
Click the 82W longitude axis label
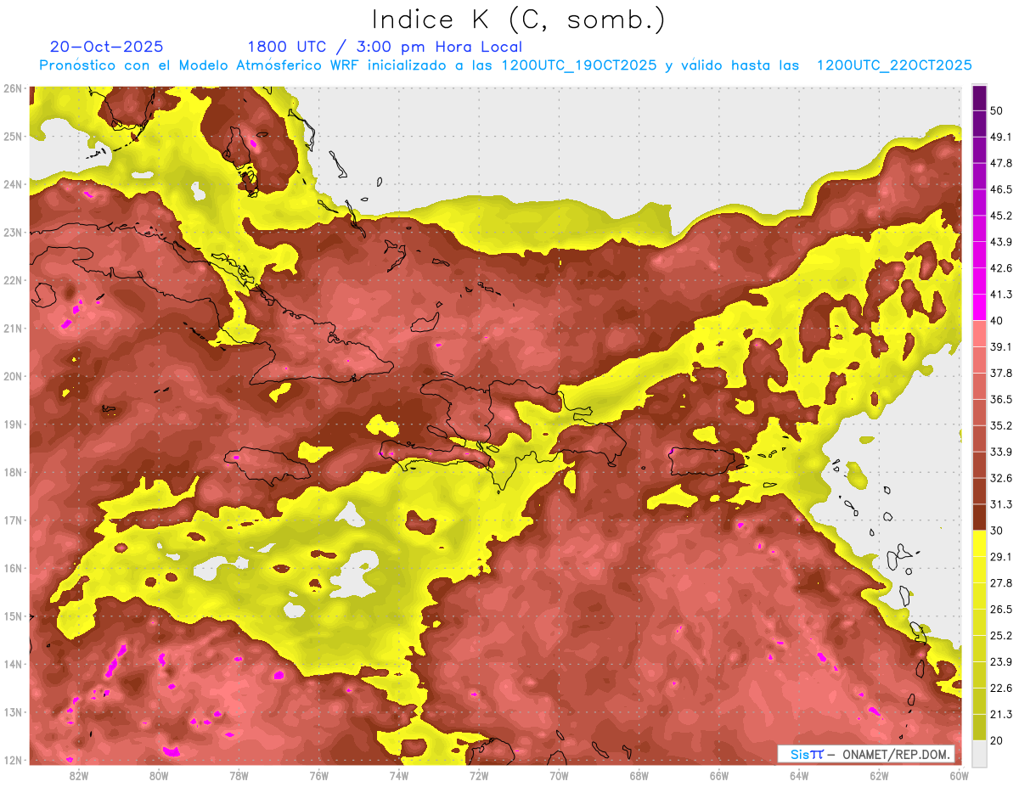tap(79, 775)
